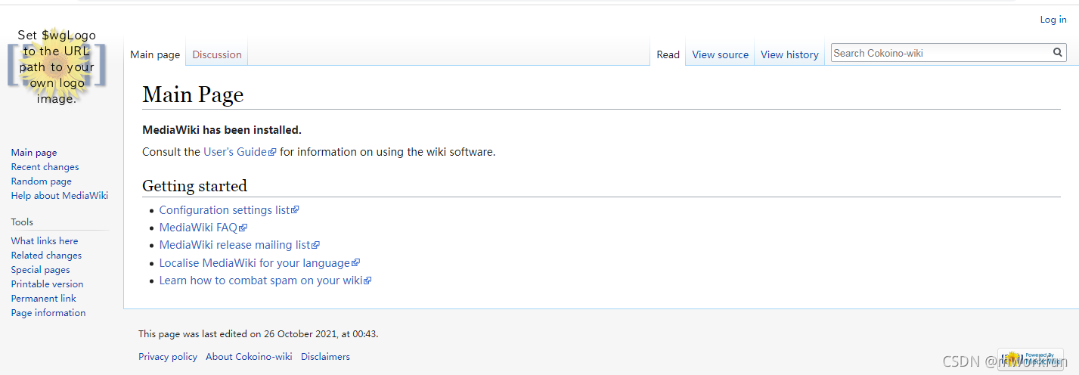Click the search magnifier icon
Viewport: 1079px width, 375px height.
point(1058,53)
